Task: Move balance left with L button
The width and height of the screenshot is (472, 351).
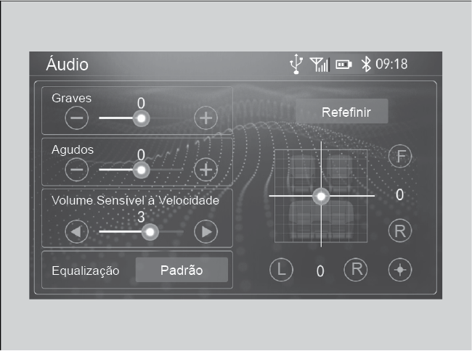Action: [281, 270]
